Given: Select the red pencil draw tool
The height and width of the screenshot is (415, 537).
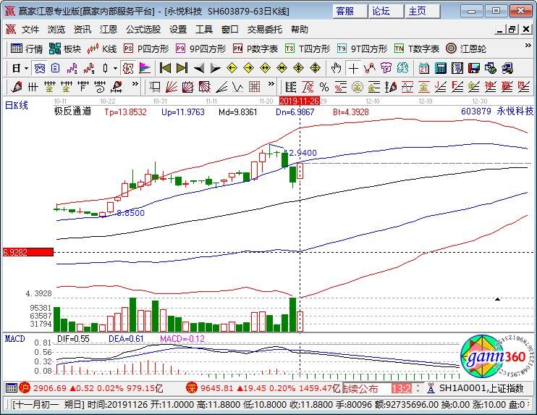Looking at the screenshot, I should [x=16, y=87].
